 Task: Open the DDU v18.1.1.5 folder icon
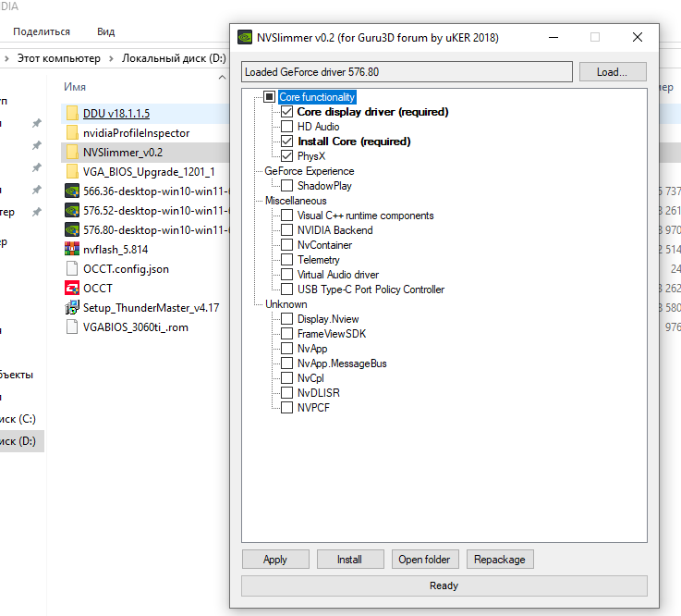pyautogui.click(x=72, y=114)
